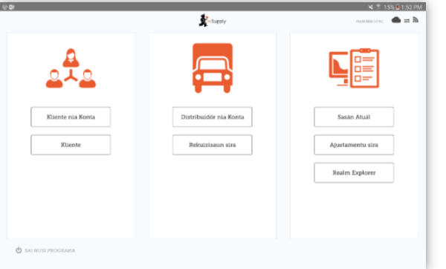446x269 pixels.
Task: Select Distribuidór nia Konta
Action: coord(212,117)
